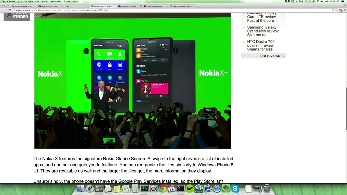Open Spotlight search in the menu bar

338,1
